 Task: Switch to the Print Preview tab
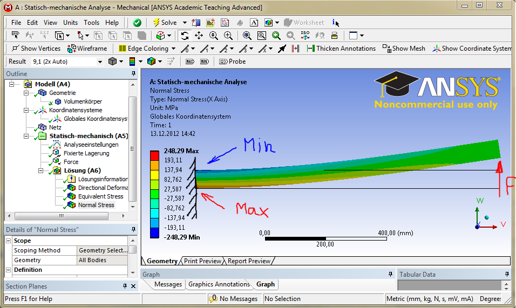(x=202, y=261)
